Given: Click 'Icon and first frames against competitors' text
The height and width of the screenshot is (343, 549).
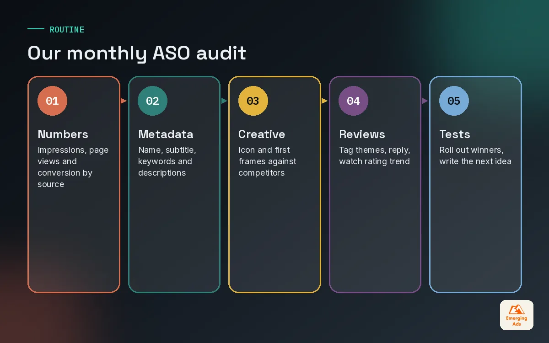Looking at the screenshot, I should [267, 161].
